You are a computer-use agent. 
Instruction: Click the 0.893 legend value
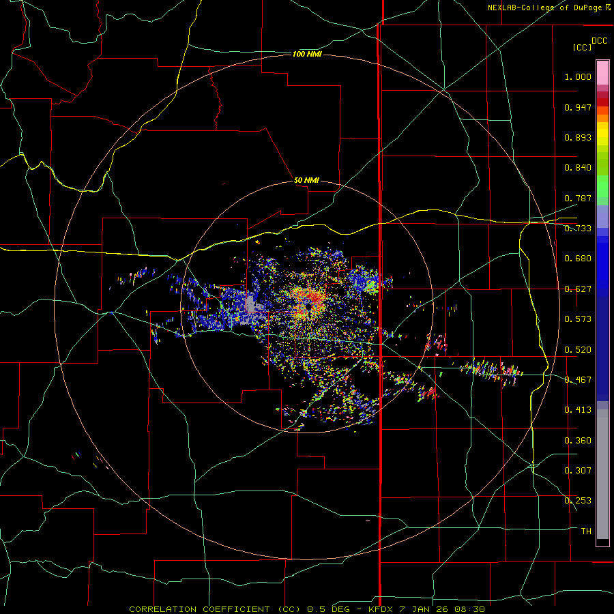(x=578, y=137)
